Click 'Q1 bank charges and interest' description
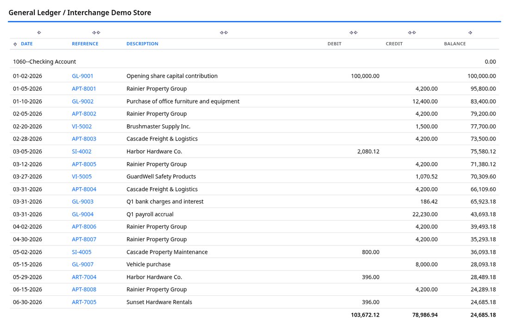This screenshot has width=509, height=318. [x=165, y=202]
